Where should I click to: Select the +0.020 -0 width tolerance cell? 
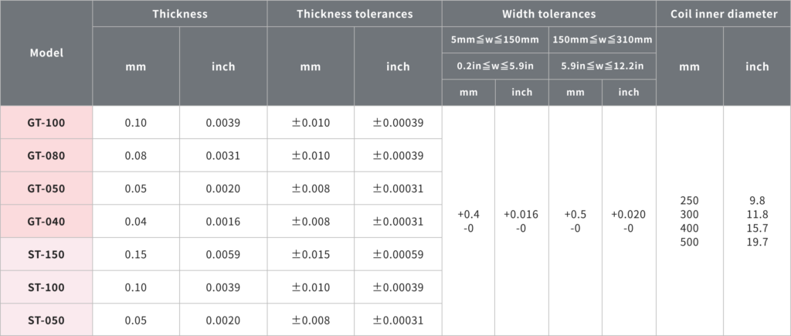click(x=629, y=221)
